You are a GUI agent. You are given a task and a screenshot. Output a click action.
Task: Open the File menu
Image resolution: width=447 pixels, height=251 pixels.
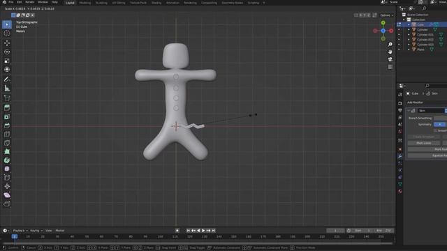[11, 2]
